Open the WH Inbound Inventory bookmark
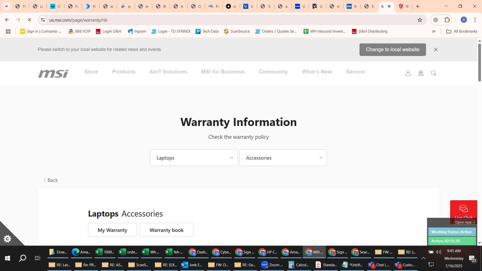Viewport: 482px width, 271px height. pyautogui.click(x=325, y=31)
